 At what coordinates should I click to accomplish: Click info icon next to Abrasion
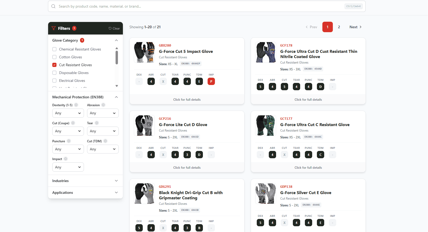(x=103, y=105)
